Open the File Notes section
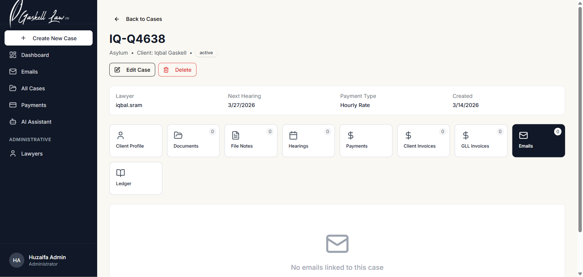 point(251,140)
